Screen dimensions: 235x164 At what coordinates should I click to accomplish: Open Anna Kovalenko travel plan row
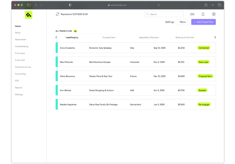[136, 48]
